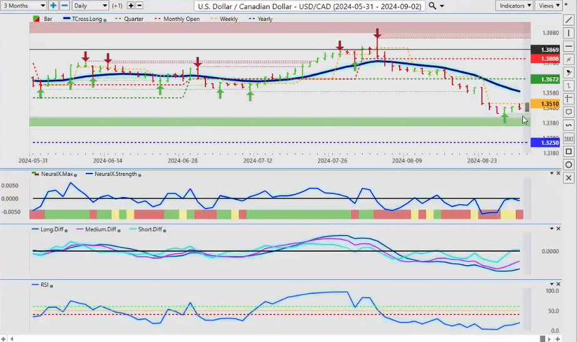Pick the comment callout annotation tool

(x=568, y=112)
